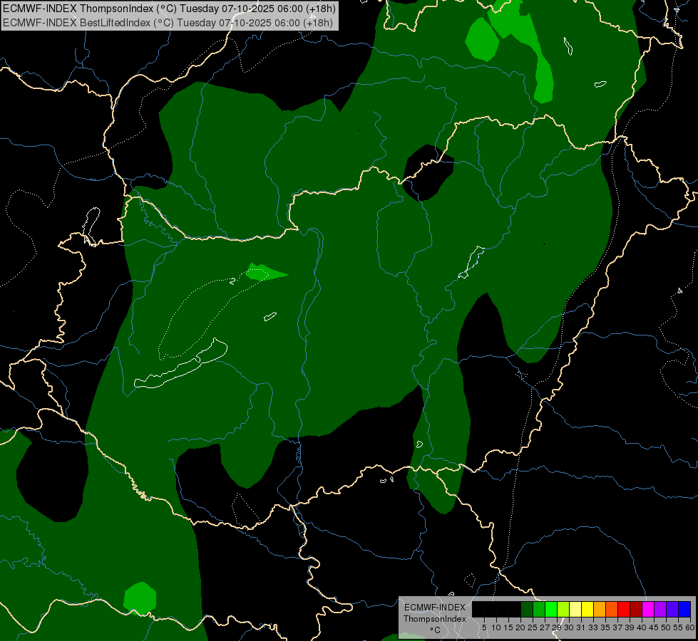Image resolution: width=698 pixels, height=641 pixels.
Task: Click the ThompsonIndex label in legend
Action: pos(435,619)
